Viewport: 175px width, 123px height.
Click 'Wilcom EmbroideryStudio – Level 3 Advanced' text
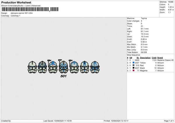click(21, 6)
